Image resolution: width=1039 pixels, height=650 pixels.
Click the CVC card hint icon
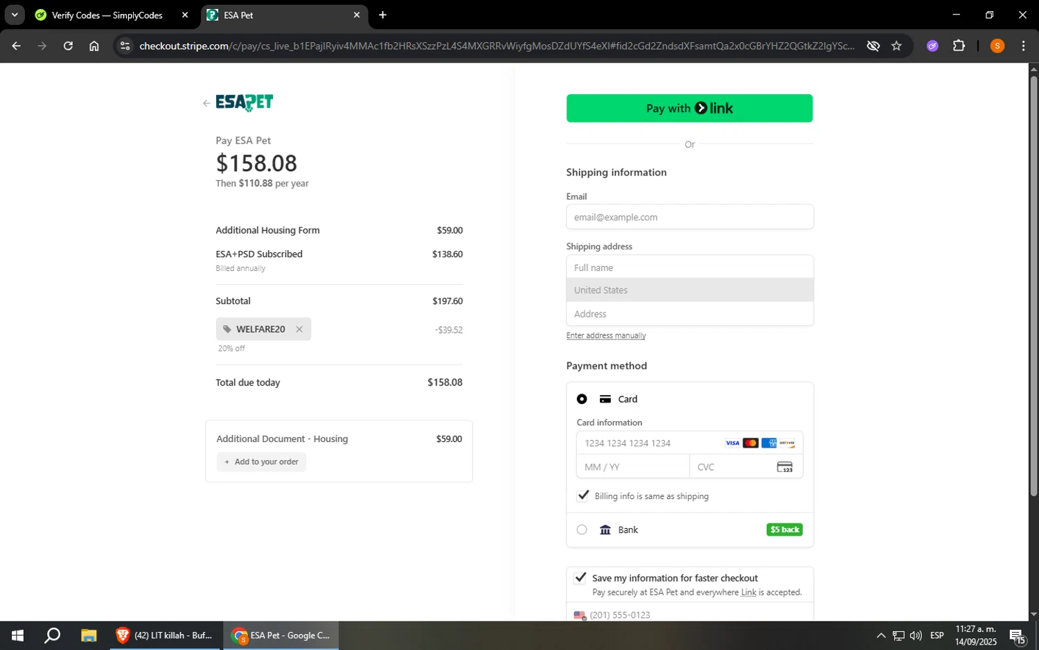(x=784, y=467)
